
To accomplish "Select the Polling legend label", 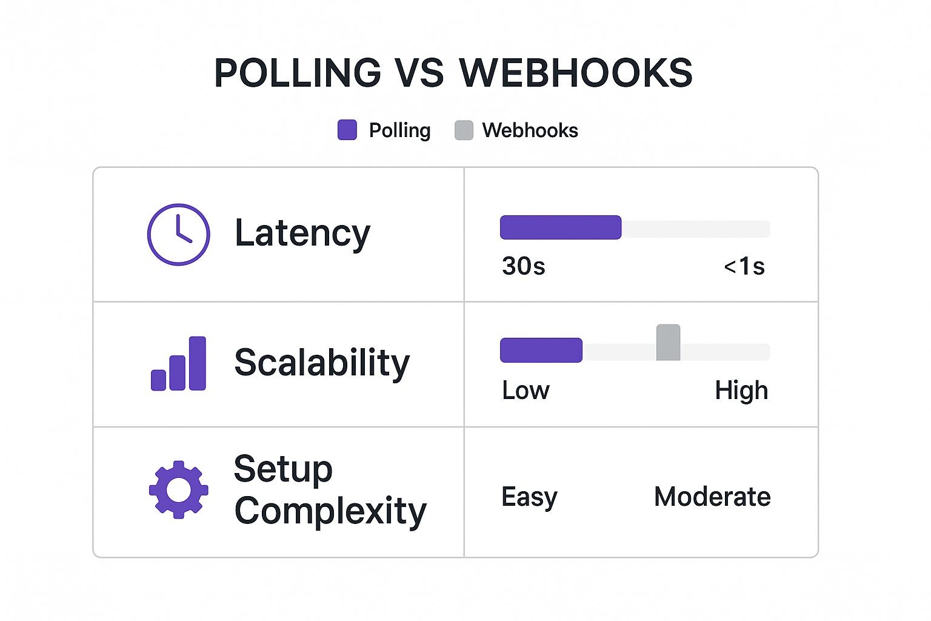I will (x=399, y=130).
